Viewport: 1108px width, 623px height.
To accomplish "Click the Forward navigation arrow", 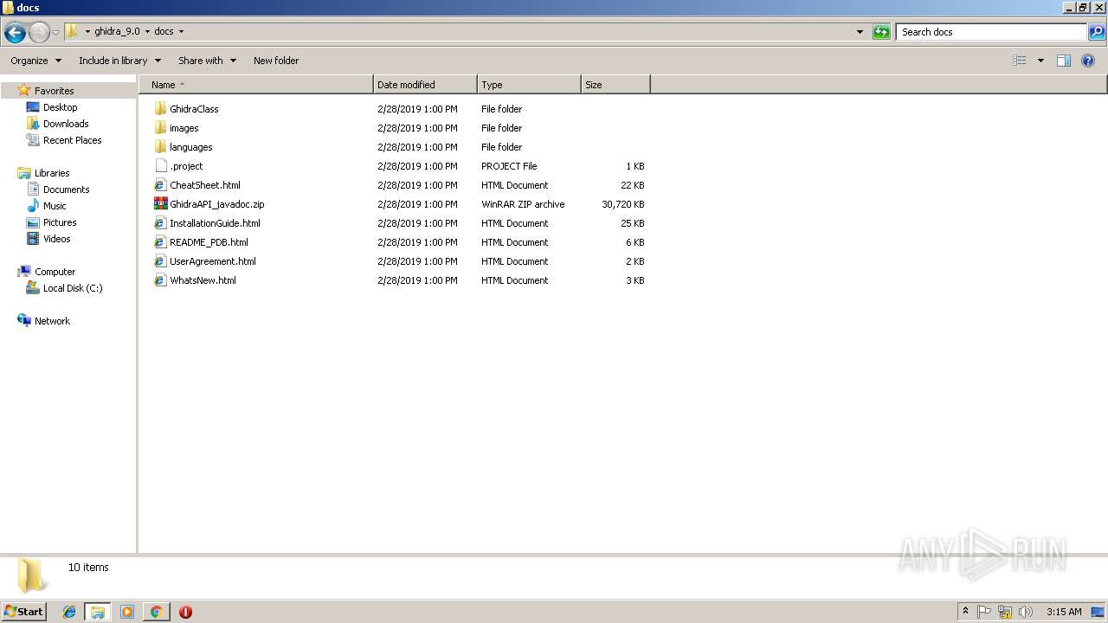I will 39,33.
